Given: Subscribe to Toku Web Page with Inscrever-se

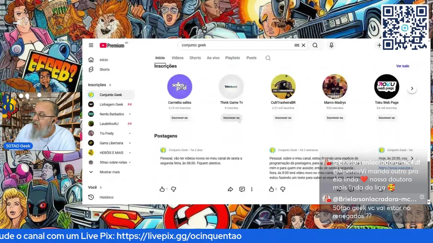Looking at the screenshot, I should point(387,118).
